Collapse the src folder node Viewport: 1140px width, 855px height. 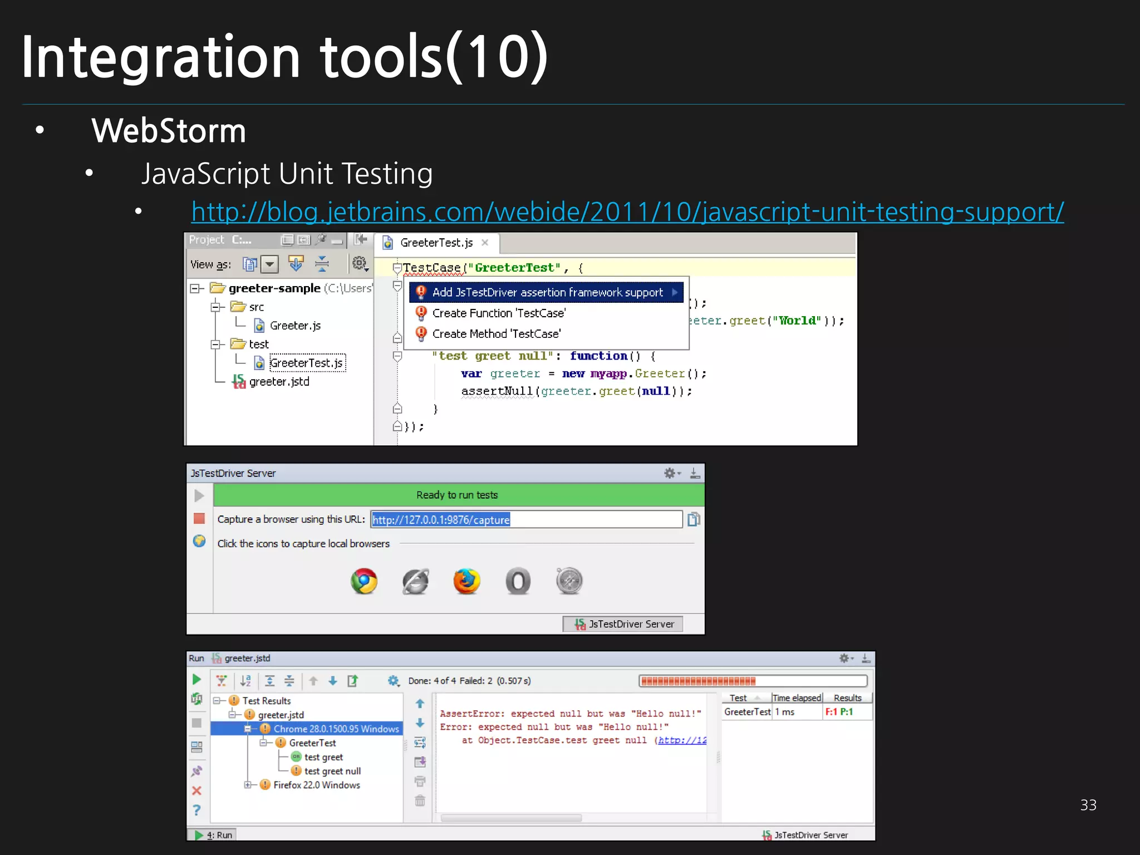coord(216,307)
